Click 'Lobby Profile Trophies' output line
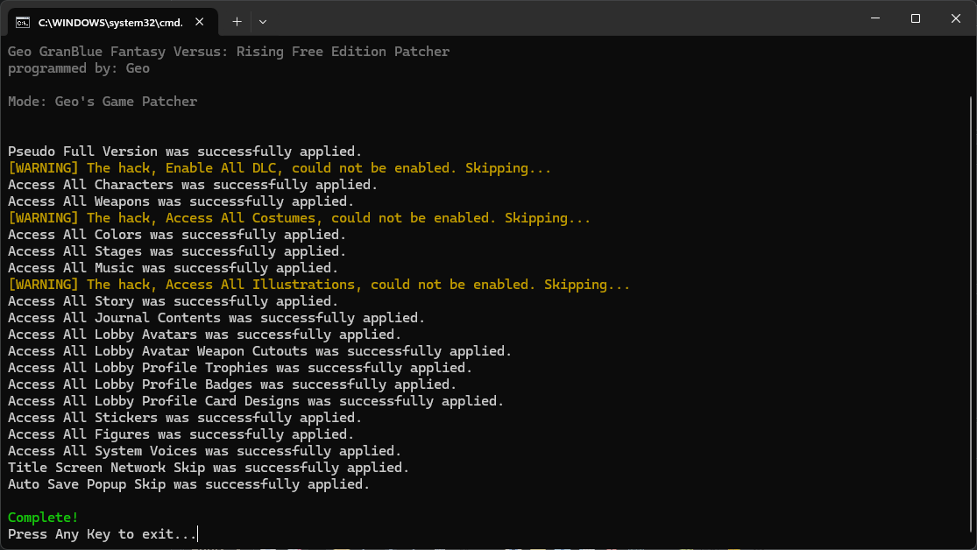Screen dimensions: 977x550 [240, 368]
